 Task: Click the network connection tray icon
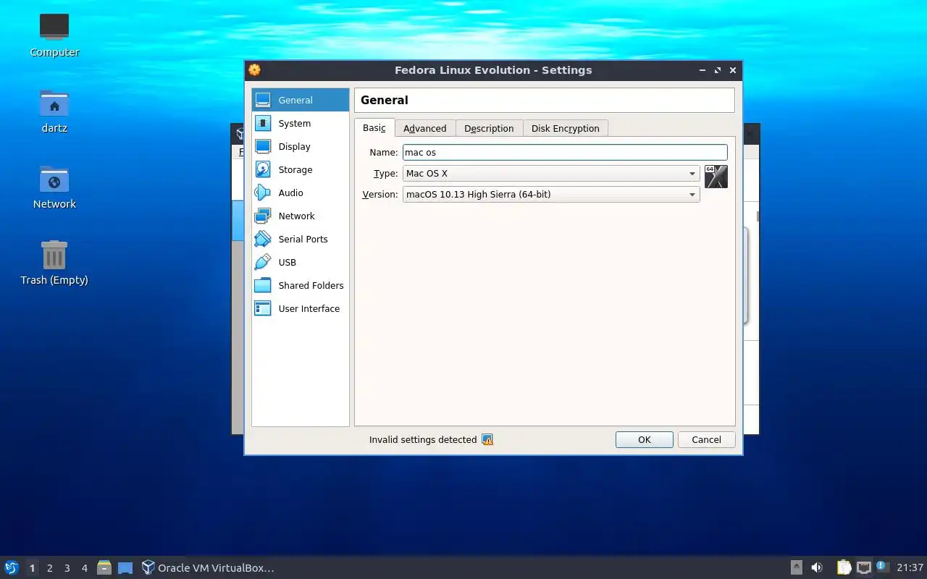[x=863, y=567]
